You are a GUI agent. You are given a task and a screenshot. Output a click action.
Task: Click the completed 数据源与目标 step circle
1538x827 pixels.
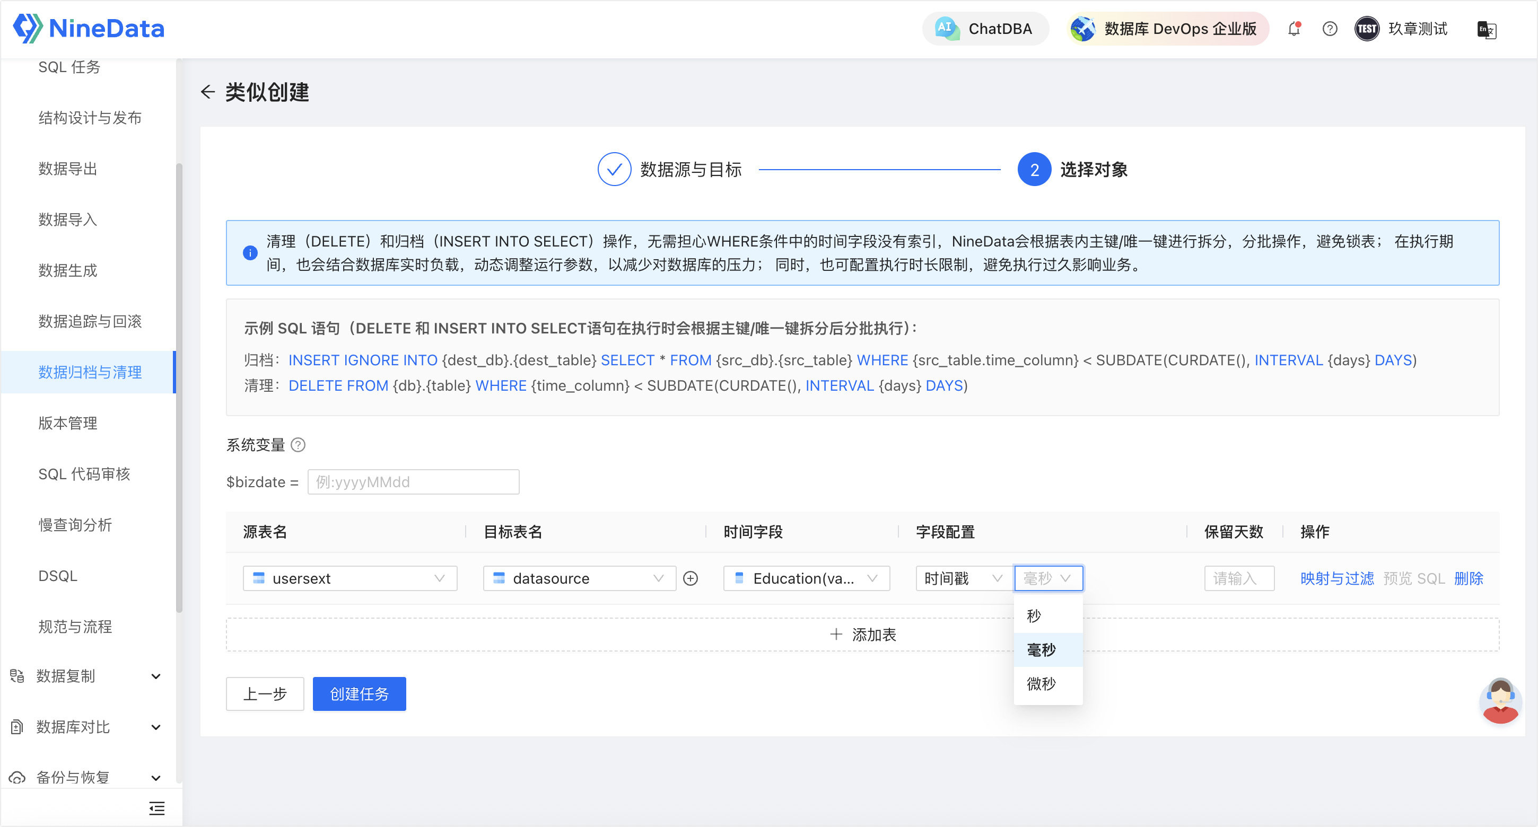coord(614,170)
